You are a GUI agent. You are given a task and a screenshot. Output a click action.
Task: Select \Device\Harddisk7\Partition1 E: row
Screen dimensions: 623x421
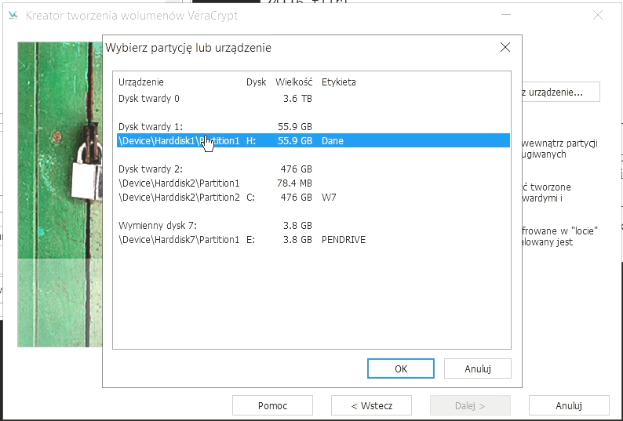pyautogui.click(x=313, y=240)
